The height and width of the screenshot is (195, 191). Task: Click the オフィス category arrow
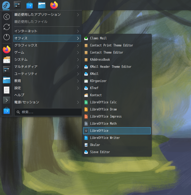[78, 38]
